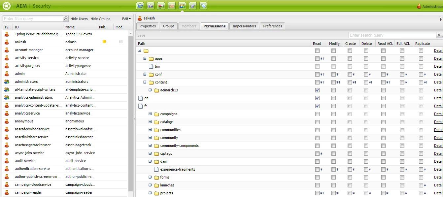This screenshot has height=197, width=443.
Task: Uncheck Read for en page
Action: coord(317,98)
